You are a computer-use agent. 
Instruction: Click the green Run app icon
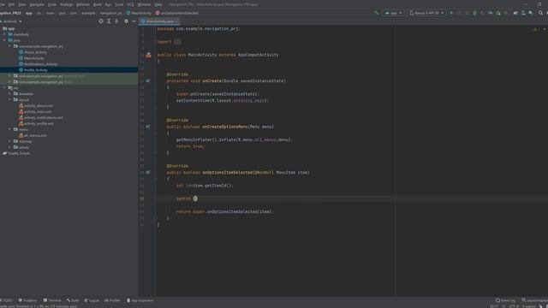pos(451,13)
